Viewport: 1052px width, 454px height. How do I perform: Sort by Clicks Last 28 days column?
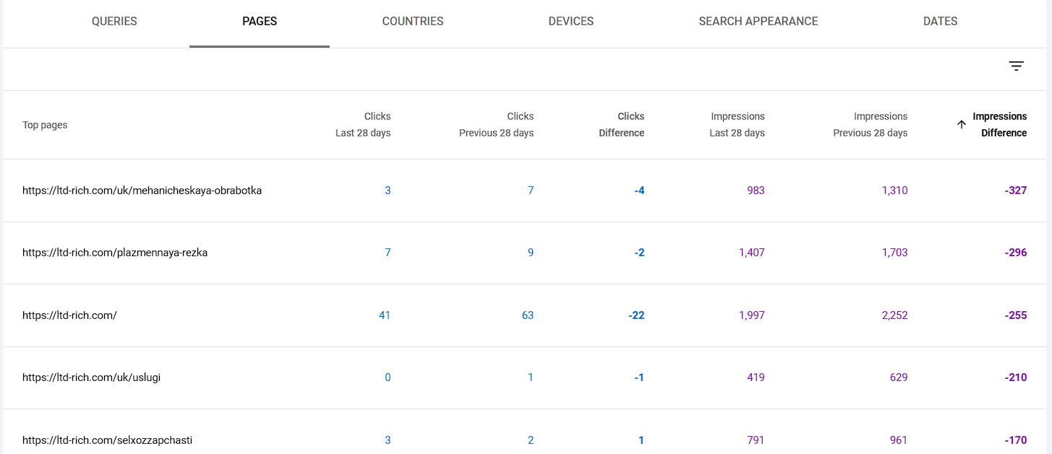363,124
